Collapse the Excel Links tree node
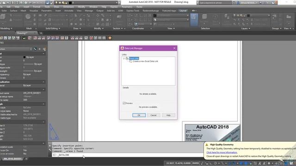Image resolution: width=296 pixels, height=166 pixels. point(124,59)
